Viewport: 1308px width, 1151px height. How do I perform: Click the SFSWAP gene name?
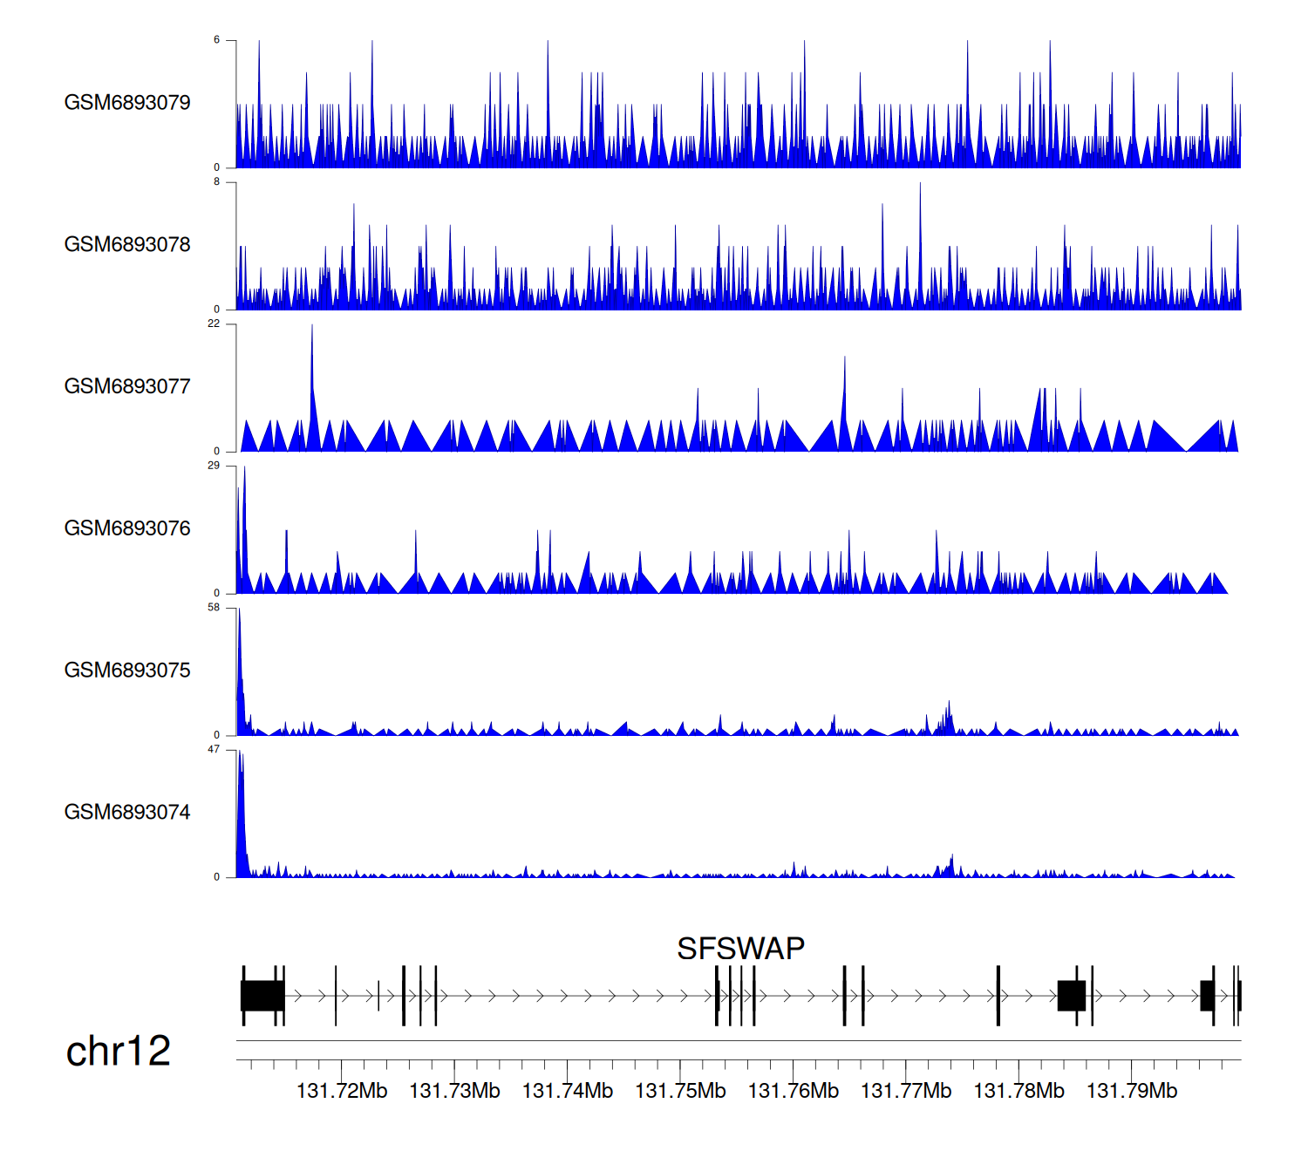(x=740, y=949)
